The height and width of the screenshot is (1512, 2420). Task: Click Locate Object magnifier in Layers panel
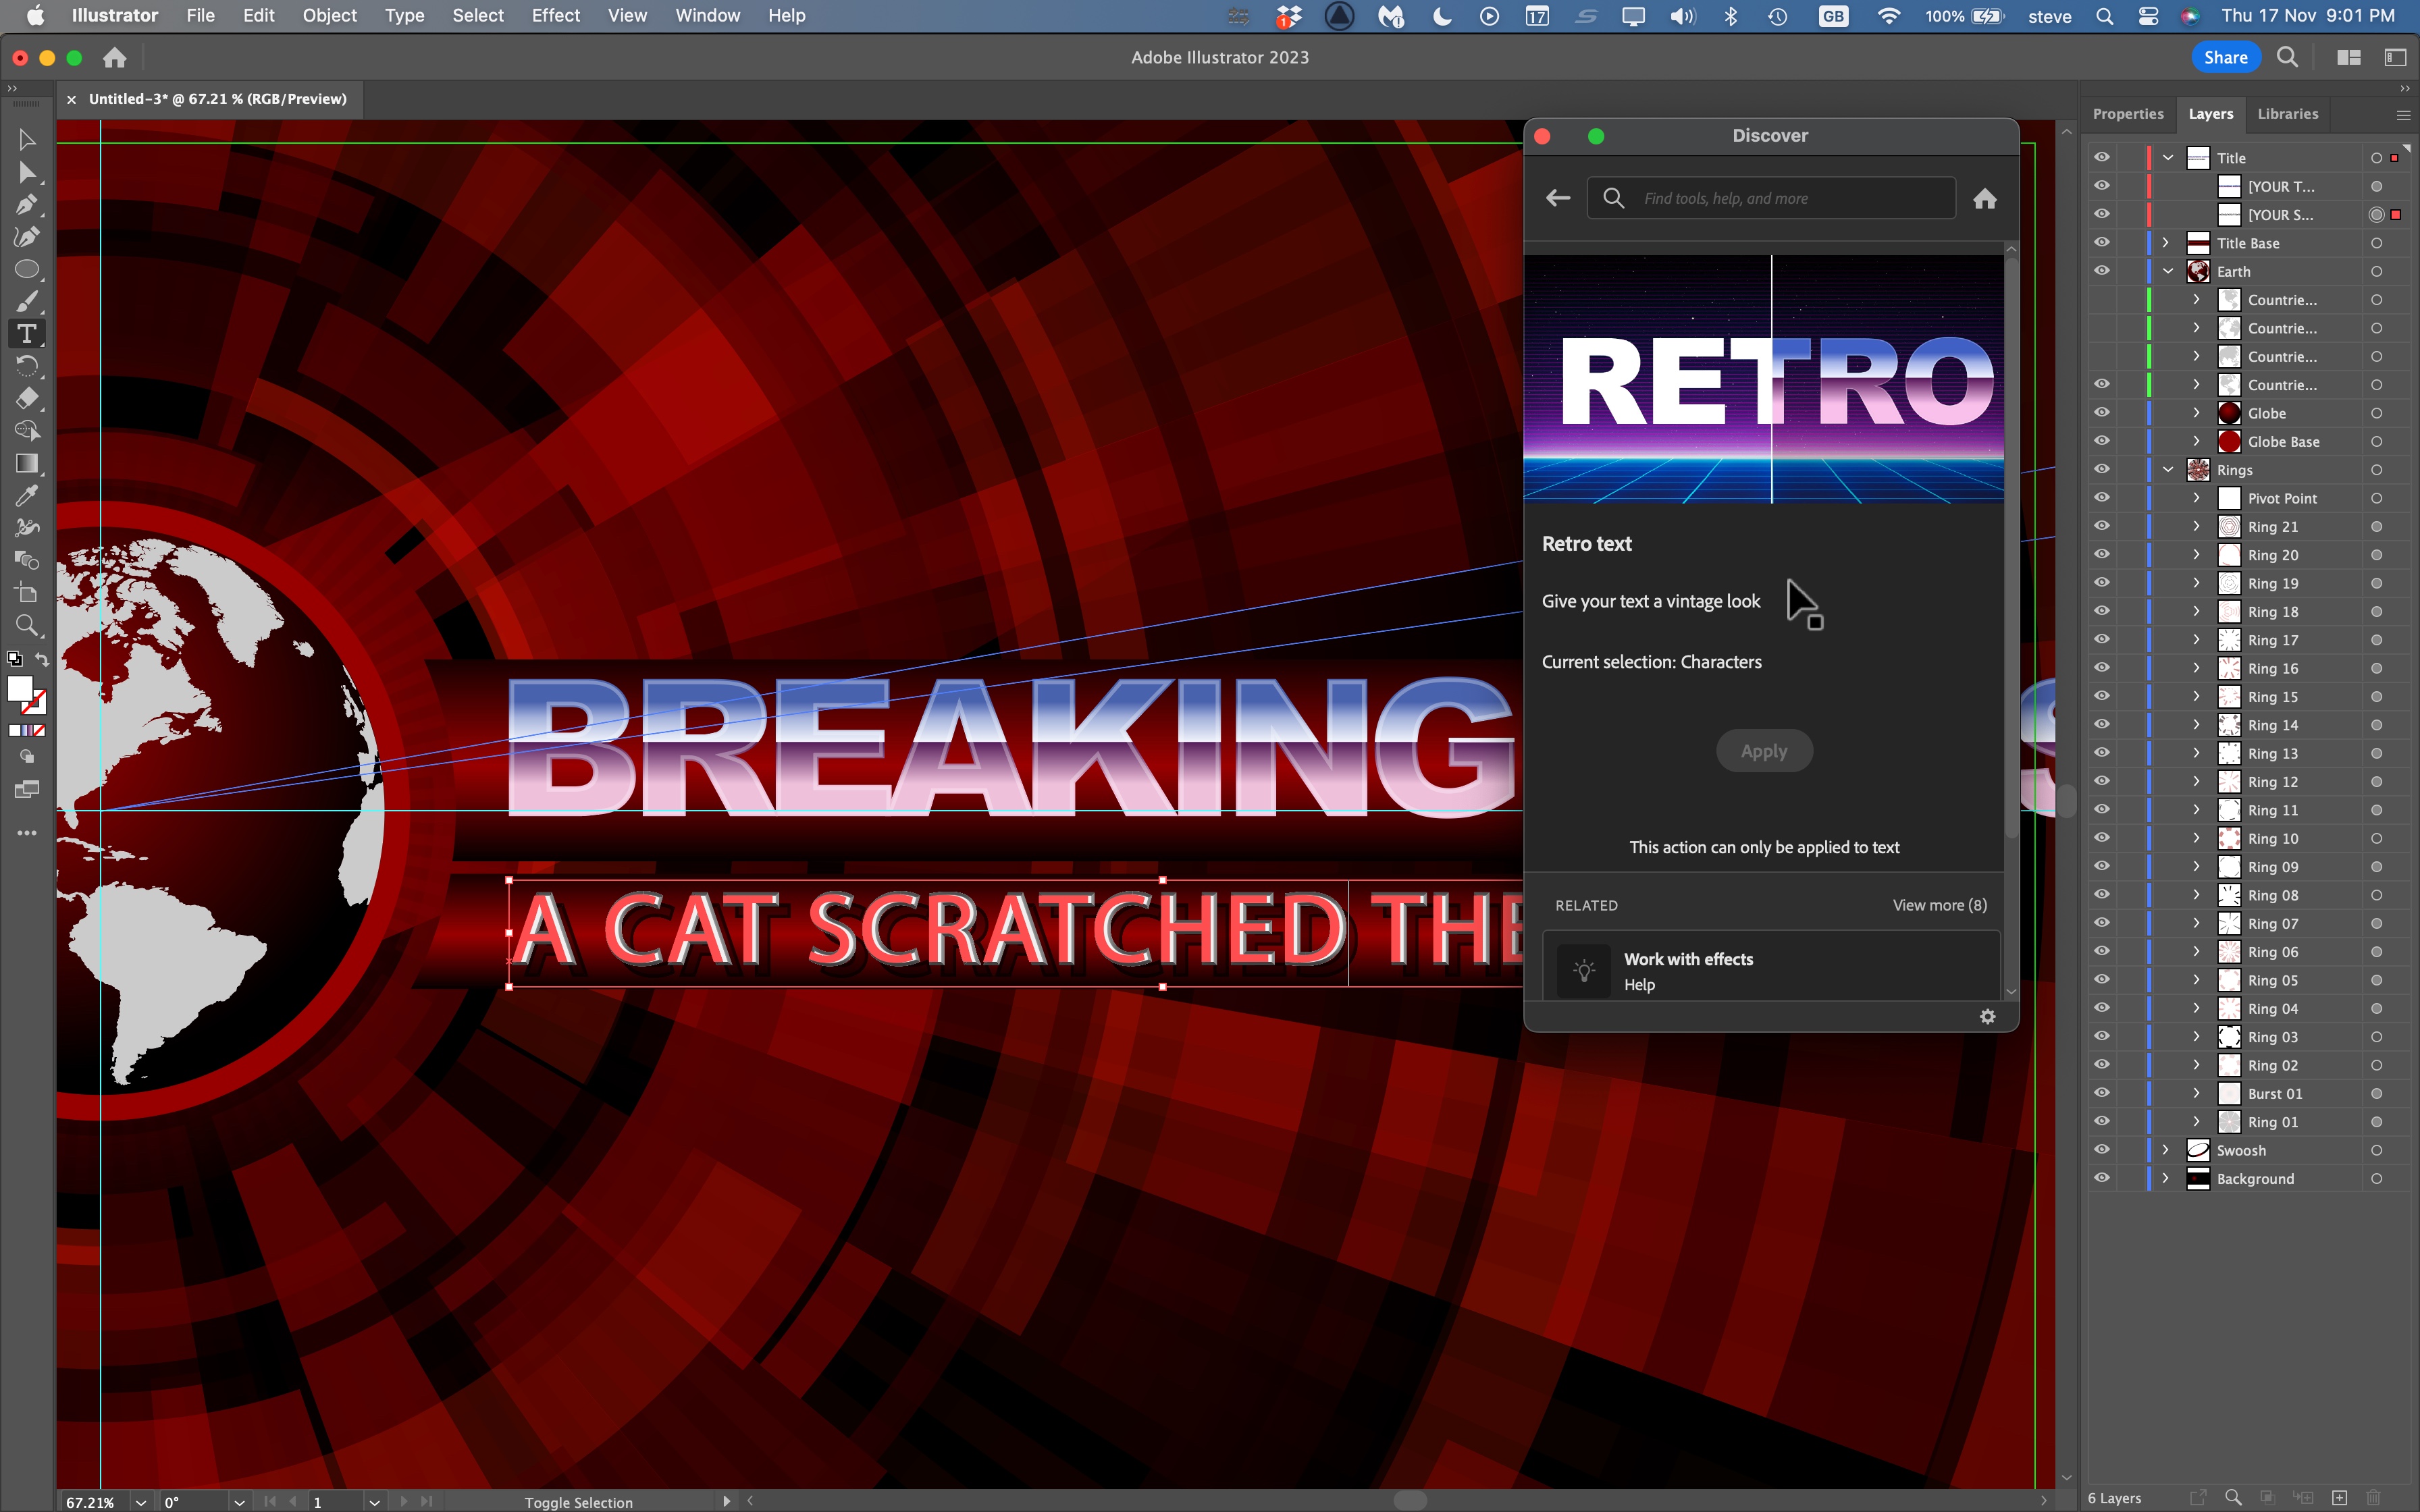2233,1497
